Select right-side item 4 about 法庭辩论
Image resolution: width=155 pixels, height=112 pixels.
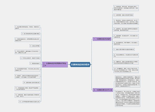click(126, 30)
